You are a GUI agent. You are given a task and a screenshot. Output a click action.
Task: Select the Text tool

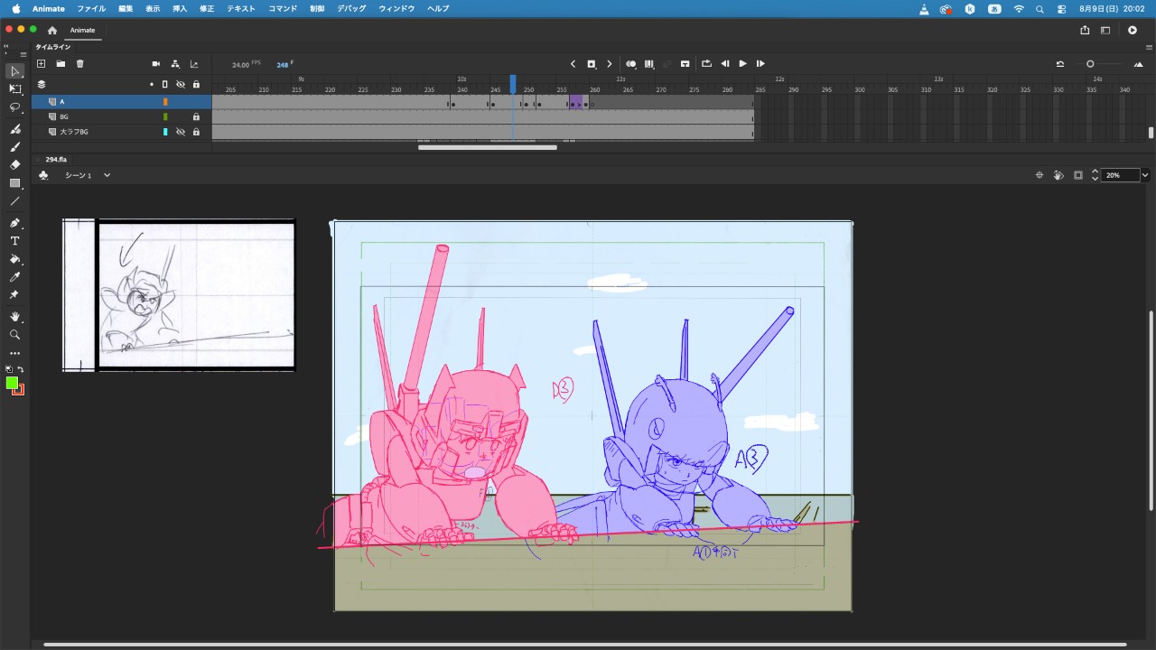click(15, 241)
